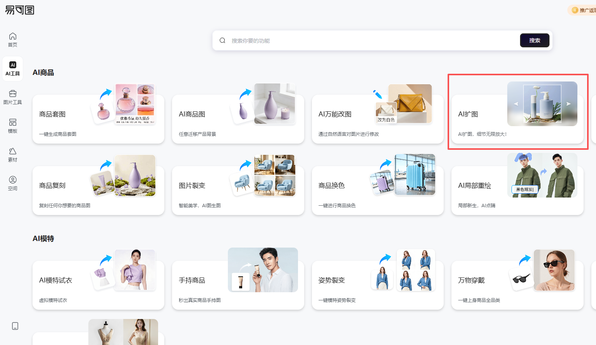Click the mossy rock bottle thumbnail on 商品复刻
Viewport: 596px width, 345px height.
pyautogui.click(x=135, y=175)
